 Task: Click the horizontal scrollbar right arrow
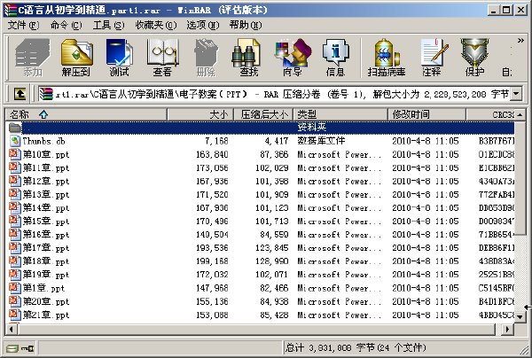tap(507, 329)
